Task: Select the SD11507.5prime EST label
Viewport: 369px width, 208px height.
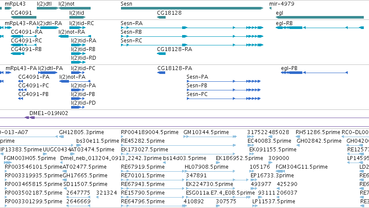Action: [x=85, y=184]
